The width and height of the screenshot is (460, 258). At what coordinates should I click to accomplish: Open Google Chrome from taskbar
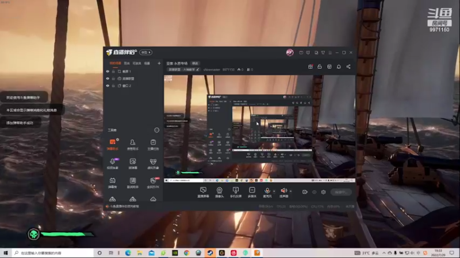(x=186, y=253)
